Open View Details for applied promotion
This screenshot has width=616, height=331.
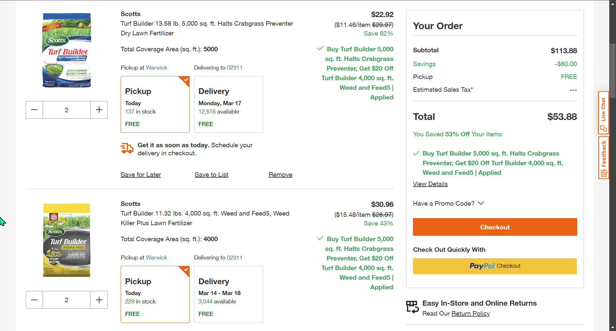tap(430, 184)
